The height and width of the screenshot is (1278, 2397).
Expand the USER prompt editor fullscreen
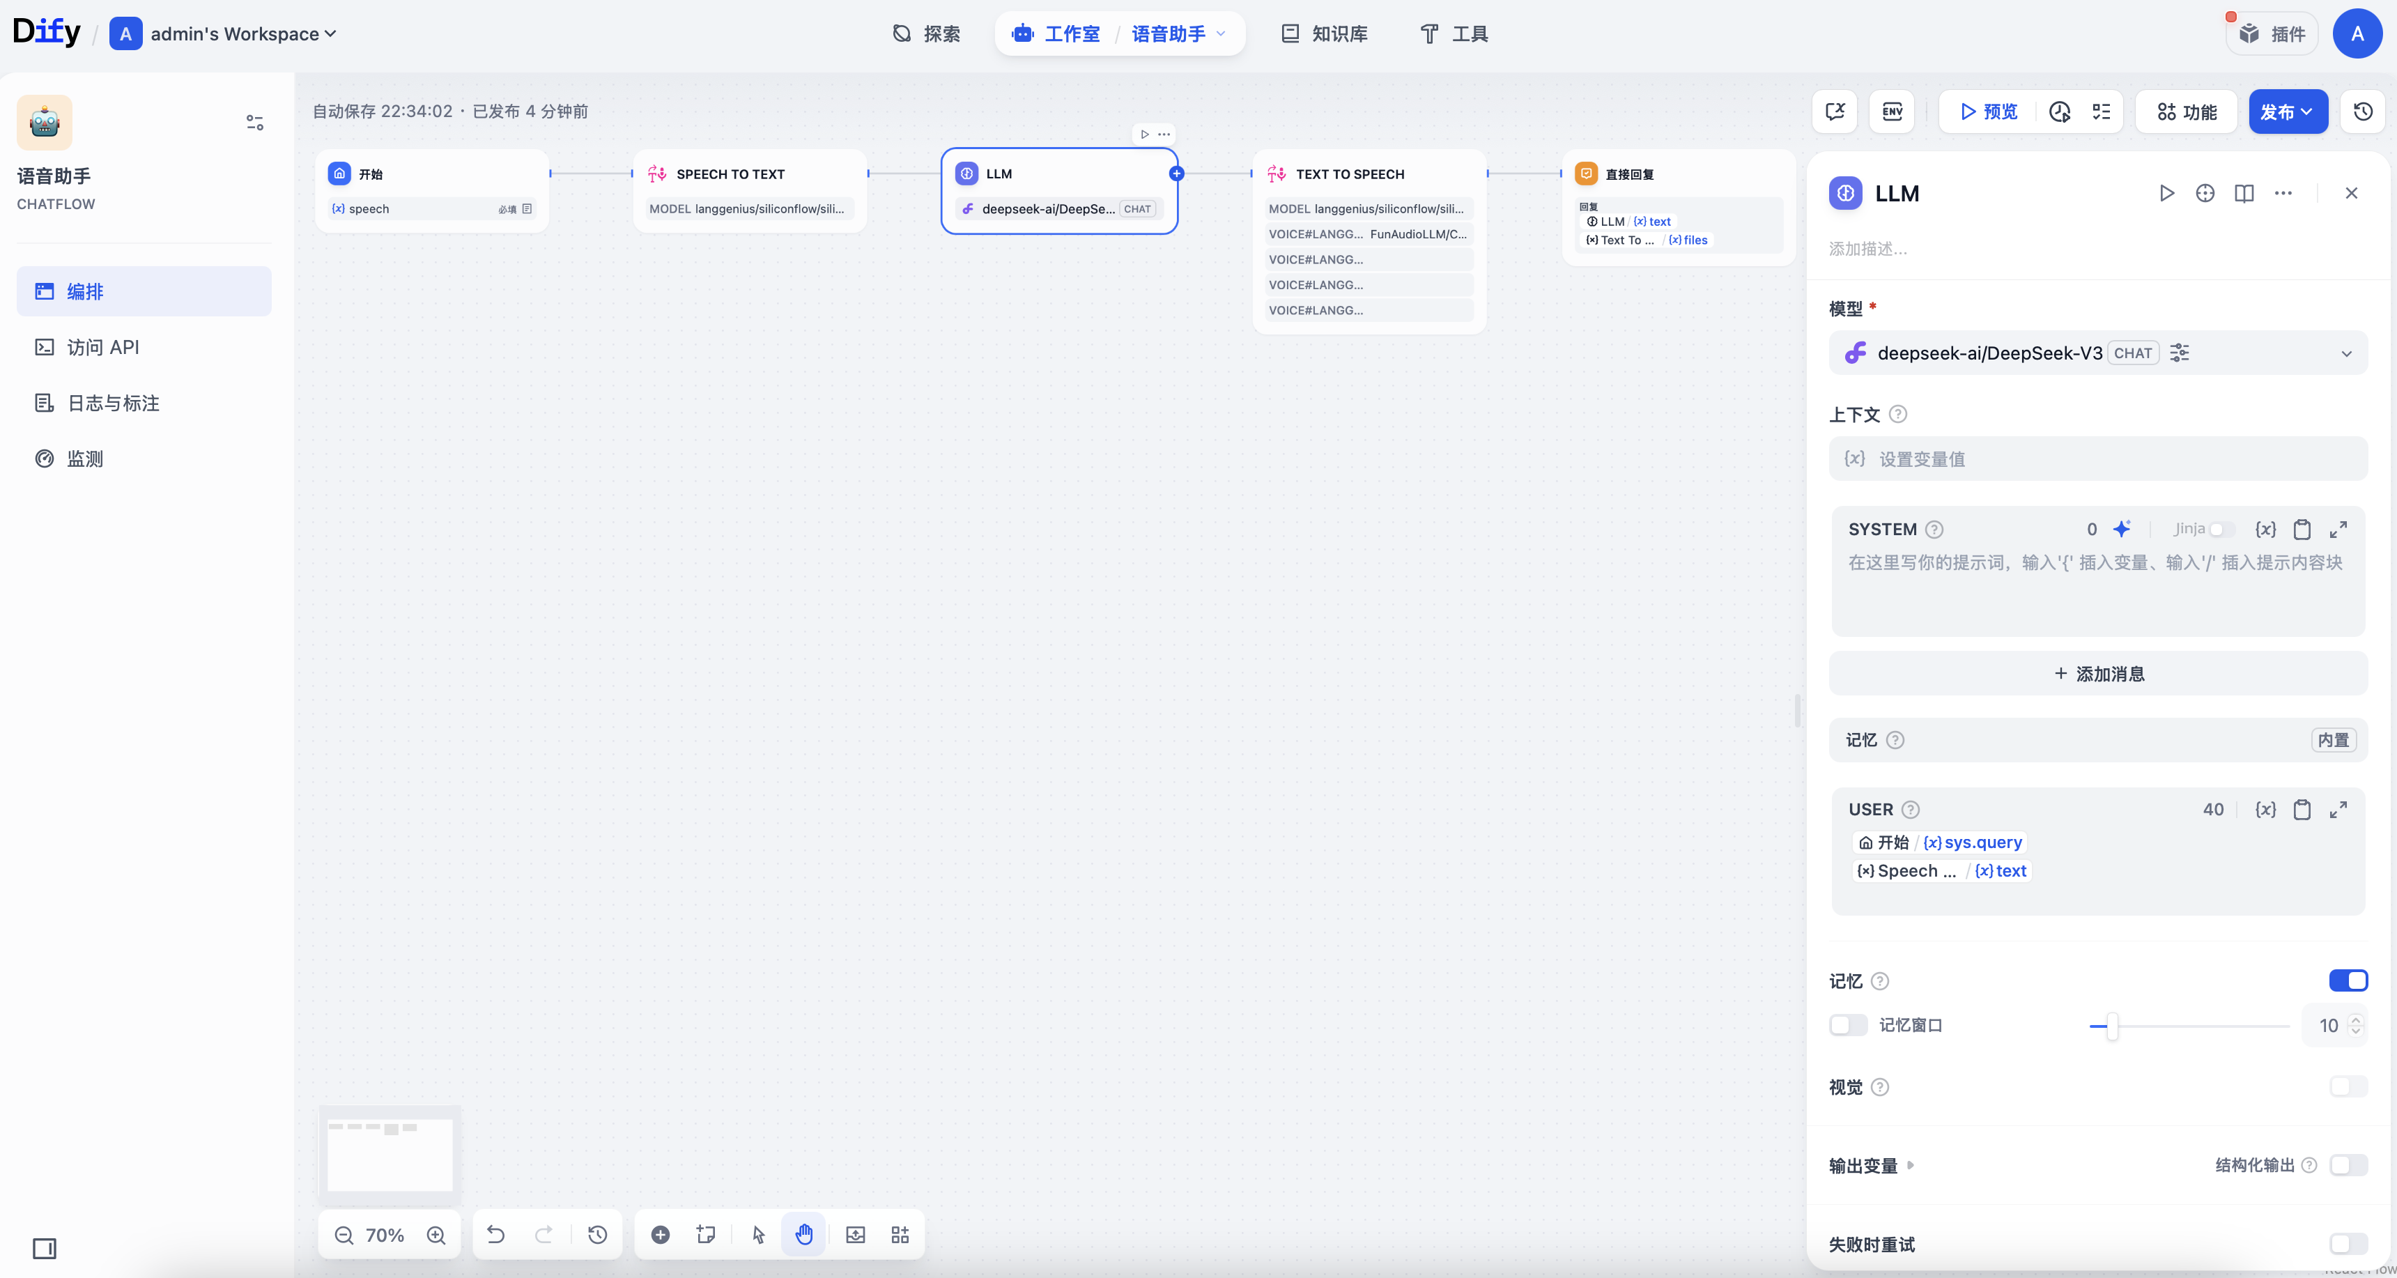pyautogui.click(x=2338, y=810)
